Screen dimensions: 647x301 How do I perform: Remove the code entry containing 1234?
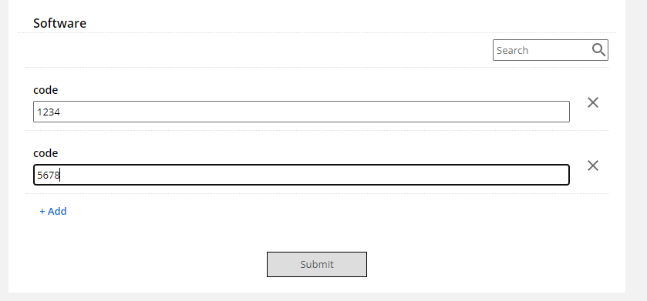593,102
